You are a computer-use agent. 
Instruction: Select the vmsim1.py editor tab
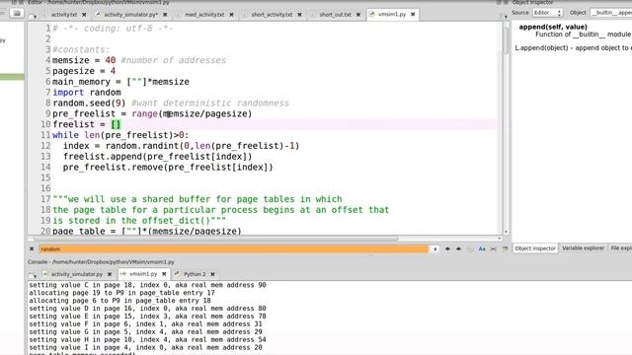[392, 14]
